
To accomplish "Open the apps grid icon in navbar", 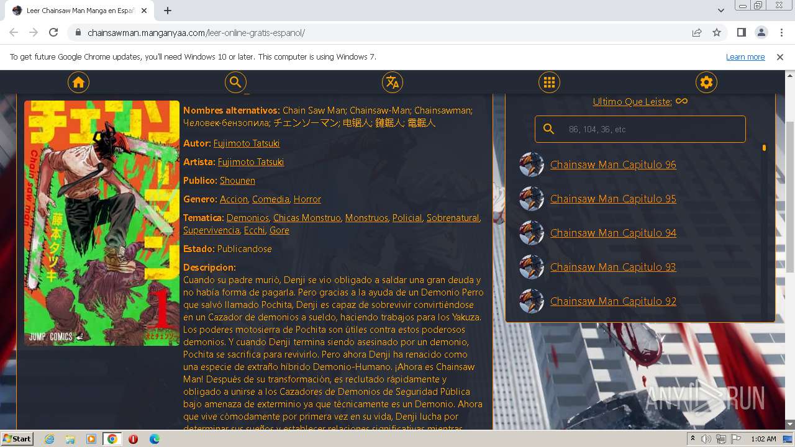I will [549, 82].
